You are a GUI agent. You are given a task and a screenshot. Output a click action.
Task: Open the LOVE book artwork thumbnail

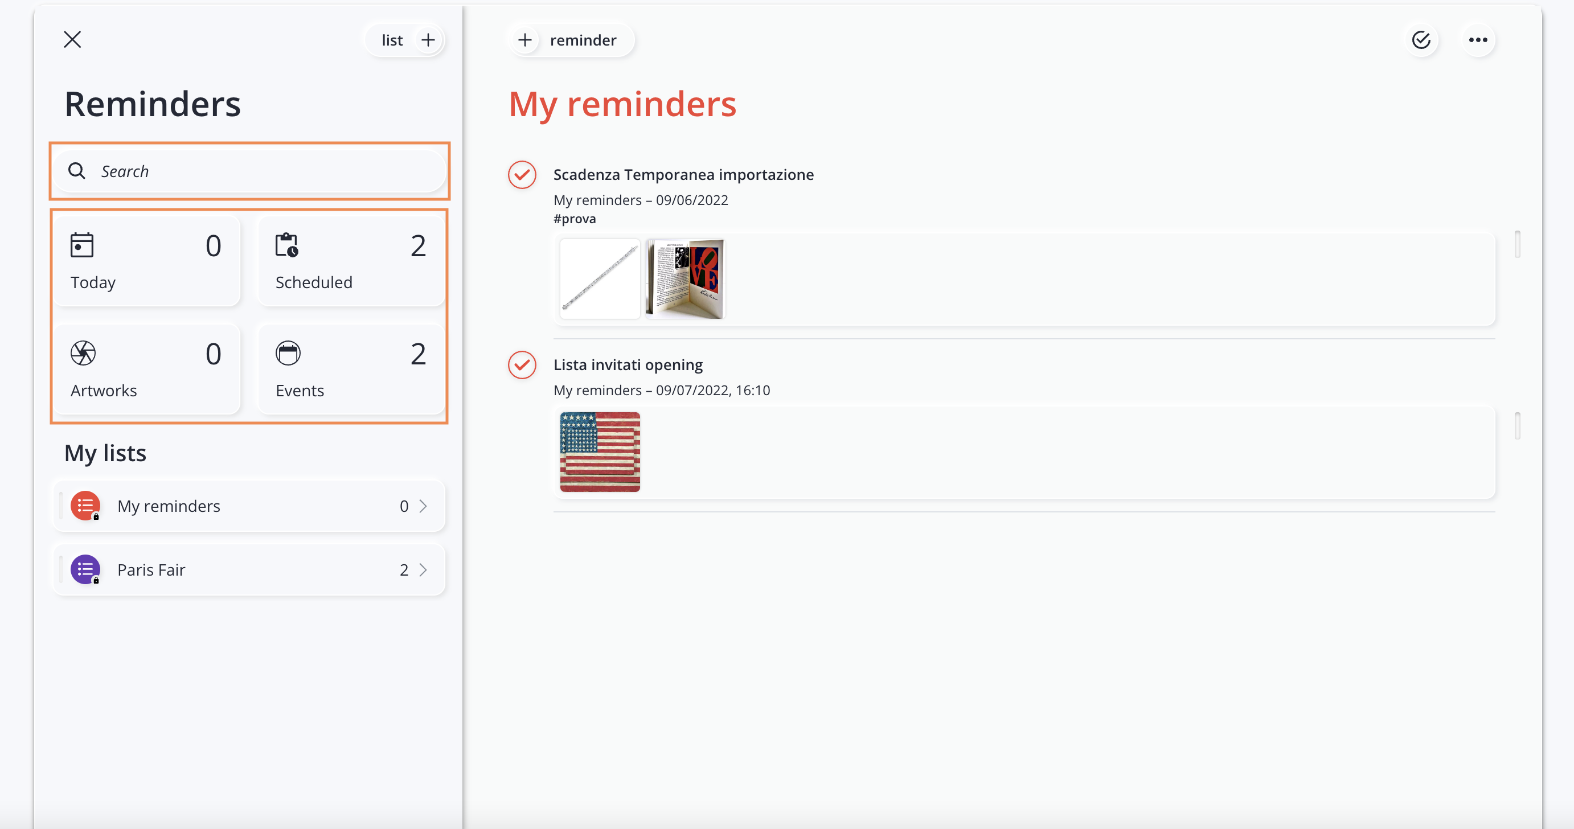tap(685, 278)
